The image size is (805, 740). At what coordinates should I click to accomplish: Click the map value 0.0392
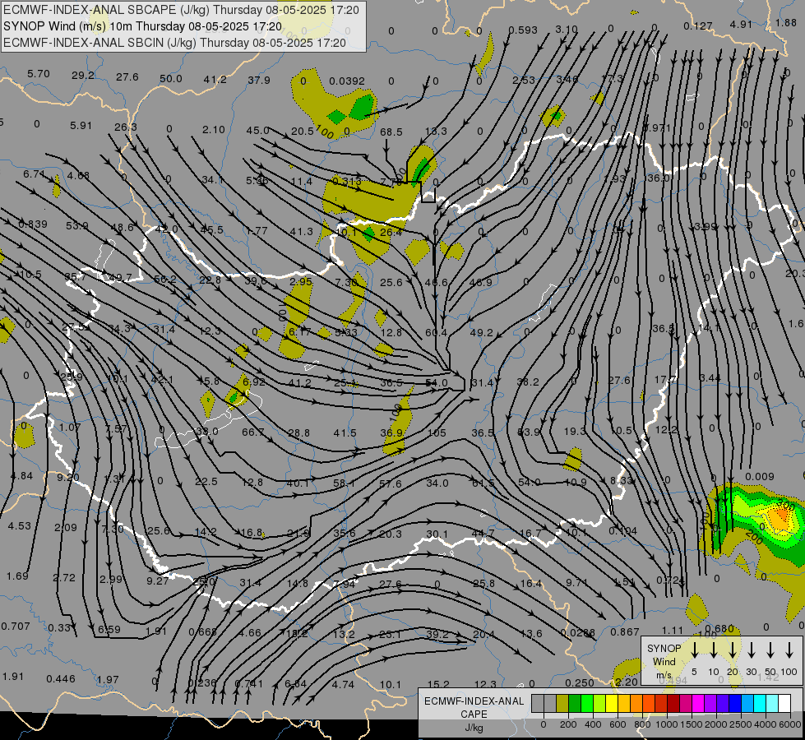coord(347,81)
